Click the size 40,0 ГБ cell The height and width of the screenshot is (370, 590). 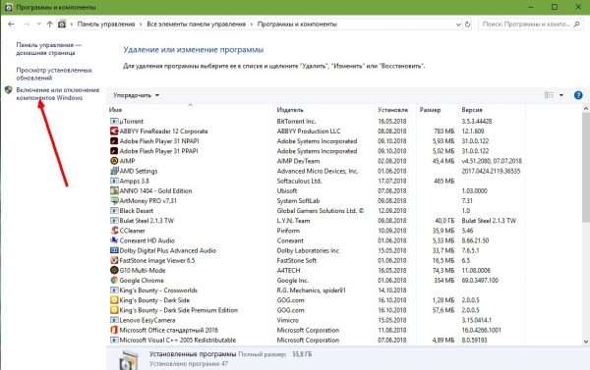(x=444, y=221)
